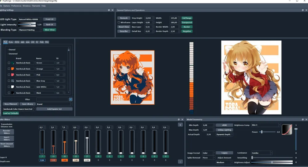Tick the Jade White filament checkbox
Viewport: 308px width, 167px height.
coord(9,87)
